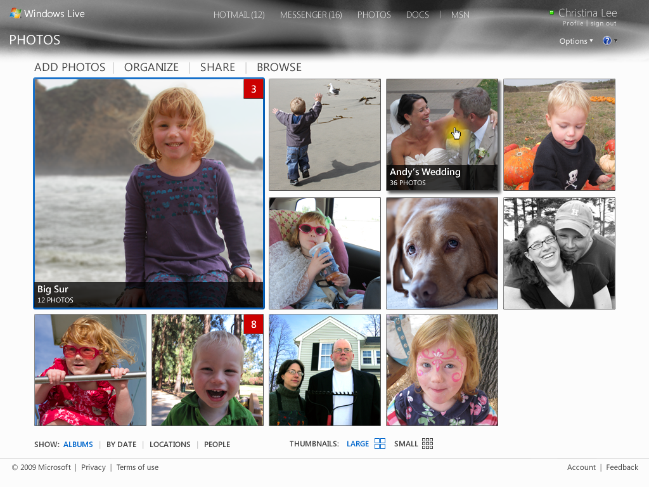
Task: Open the Privacy link in footer
Action: [x=93, y=467]
